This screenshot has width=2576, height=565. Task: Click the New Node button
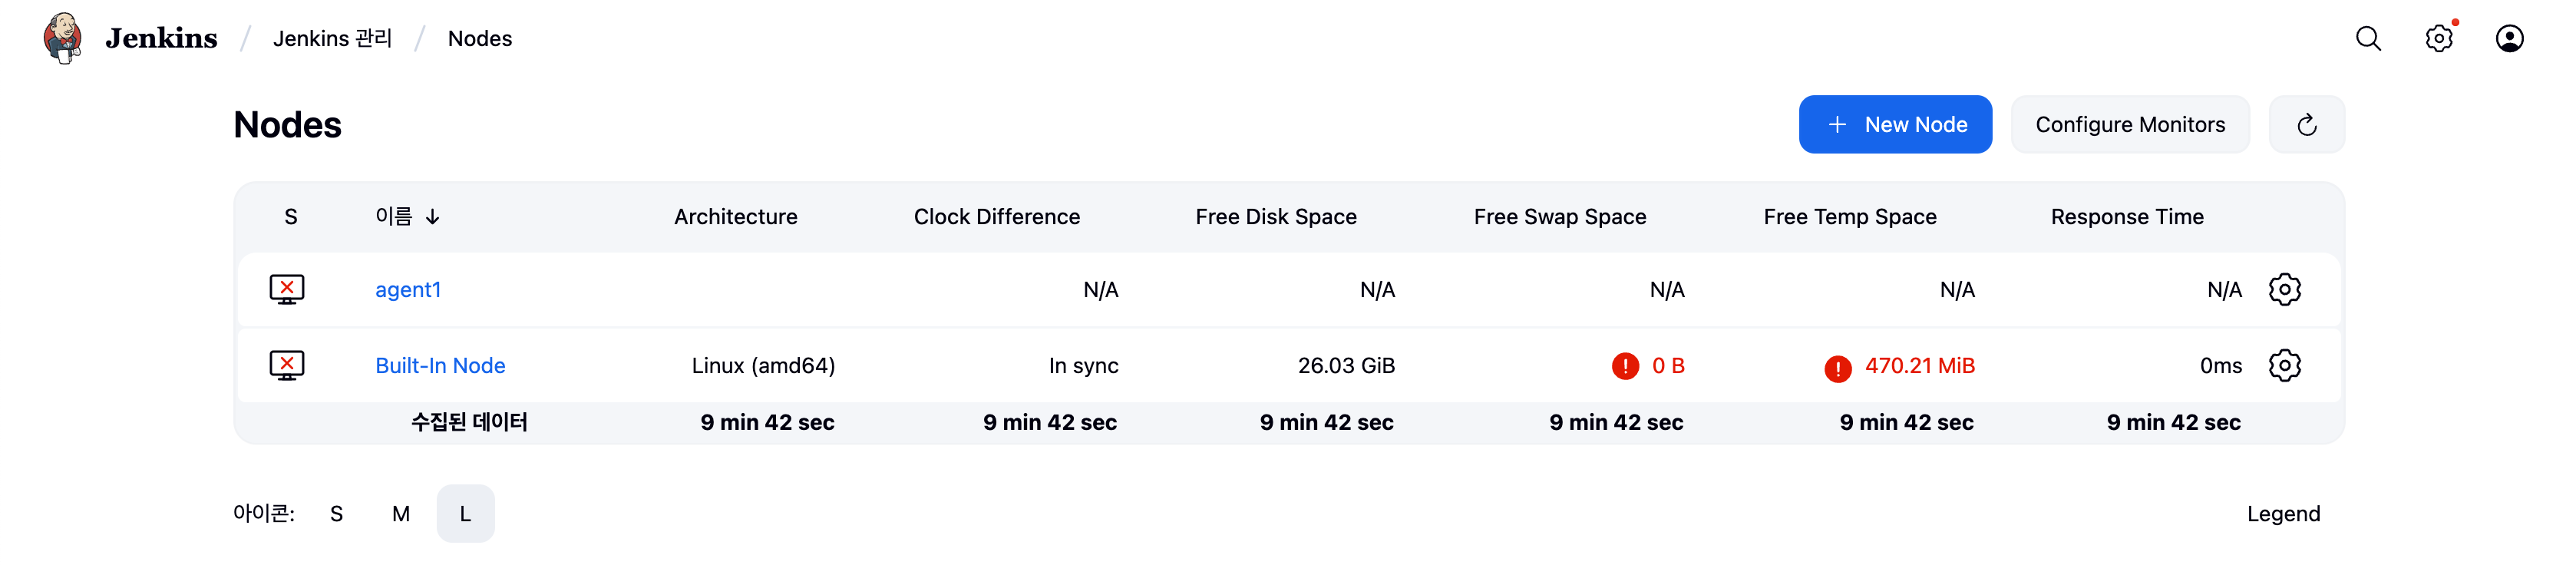click(x=1894, y=125)
